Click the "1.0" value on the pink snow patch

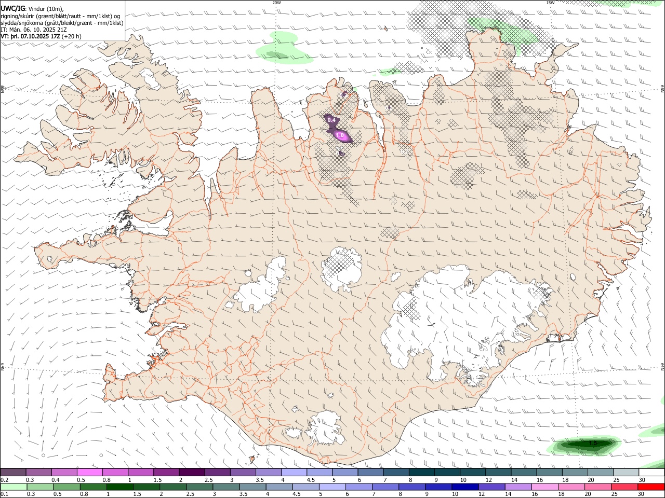point(340,135)
